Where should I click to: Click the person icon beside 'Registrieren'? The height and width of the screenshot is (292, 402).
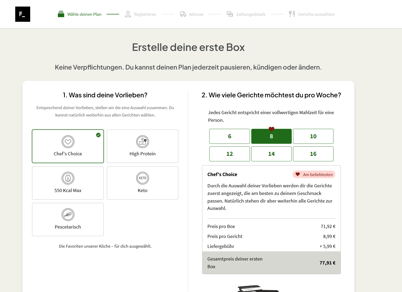click(128, 14)
